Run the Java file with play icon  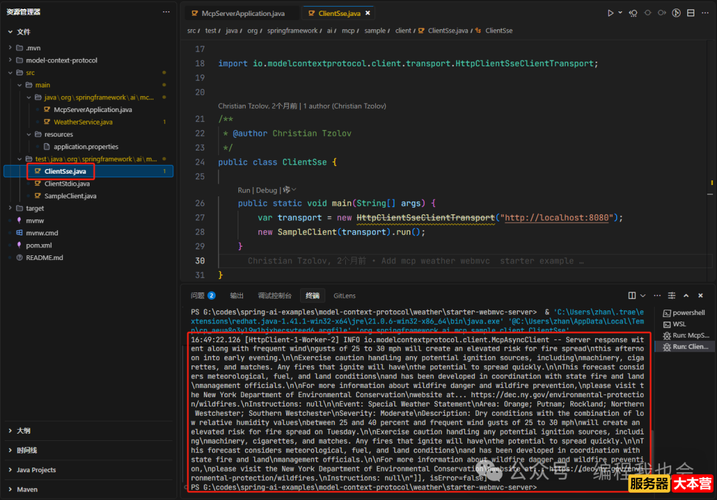tap(611, 13)
